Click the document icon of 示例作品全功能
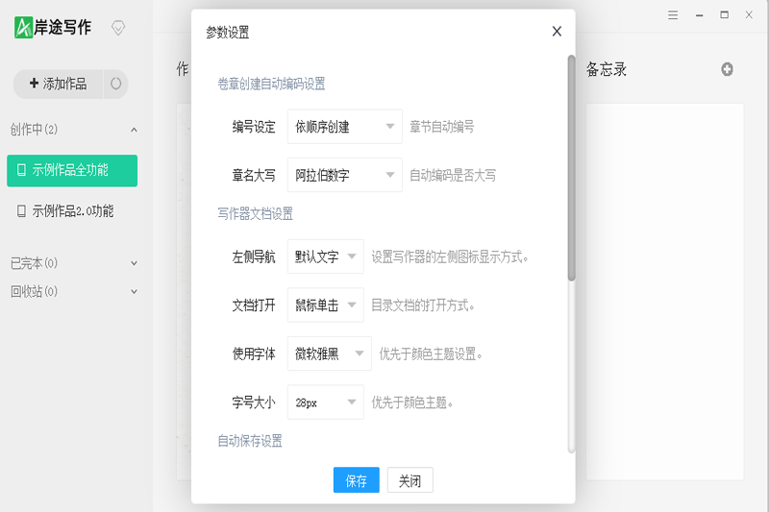The image size is (769, 512). 21,170
